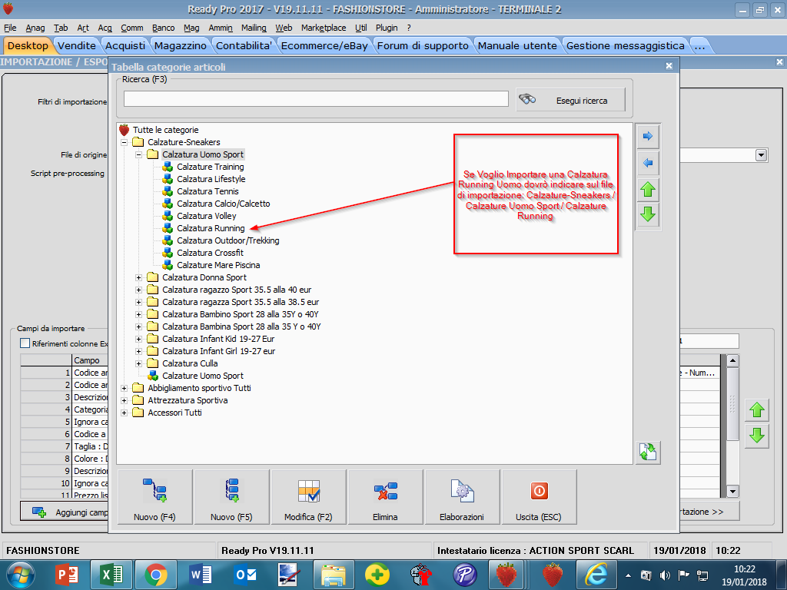Switch to the Magazzino tab
The image size is (787, 590).
[x=180, y=45]
